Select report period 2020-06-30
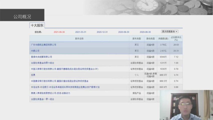The height and width of the screenshot is (120, 213). [145, 32]
